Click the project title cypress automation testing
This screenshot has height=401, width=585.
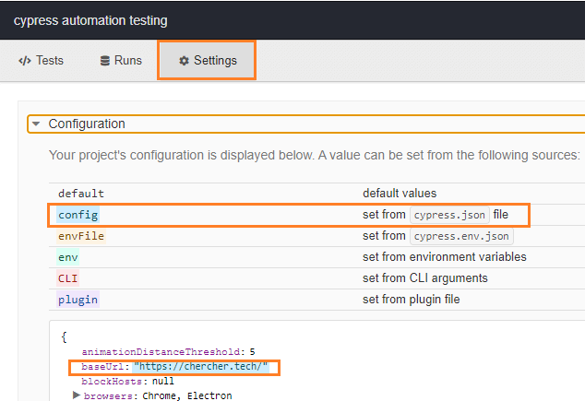point(90,20)
